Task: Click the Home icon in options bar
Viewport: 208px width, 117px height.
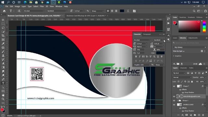Action: point(4,11)
